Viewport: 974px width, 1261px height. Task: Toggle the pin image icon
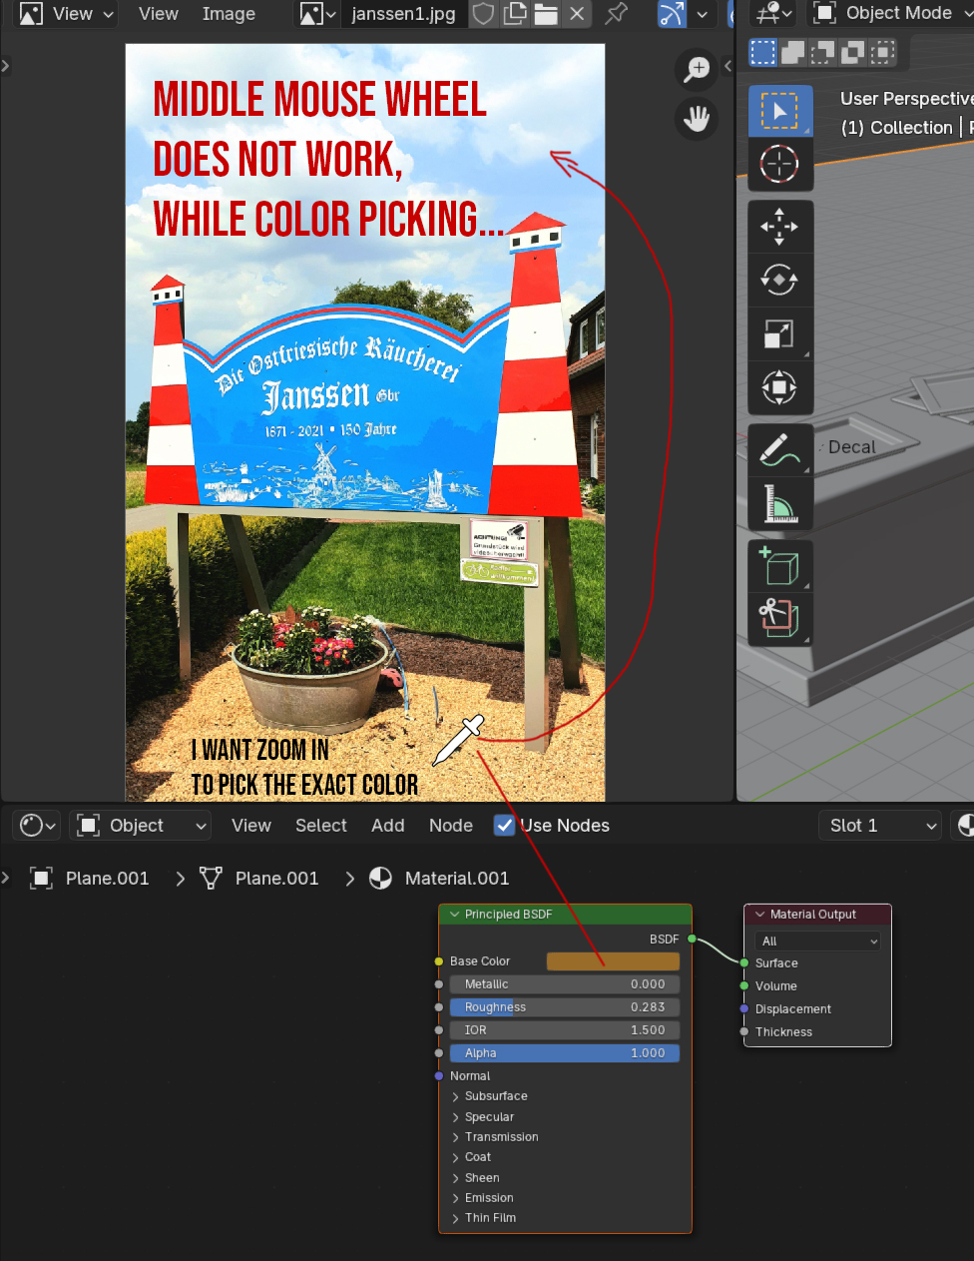(617, 14)
